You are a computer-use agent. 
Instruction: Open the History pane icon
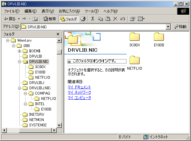[83, 19]
